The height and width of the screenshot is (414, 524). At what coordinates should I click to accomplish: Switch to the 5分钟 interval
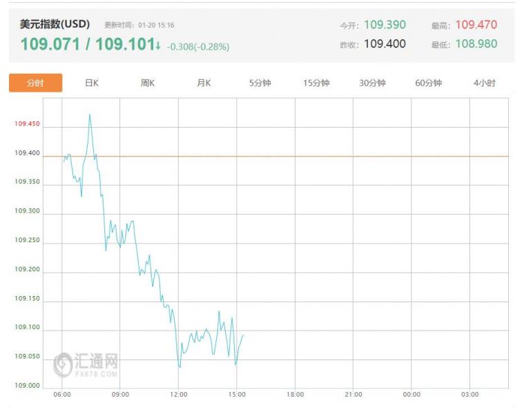click(260, 83)
